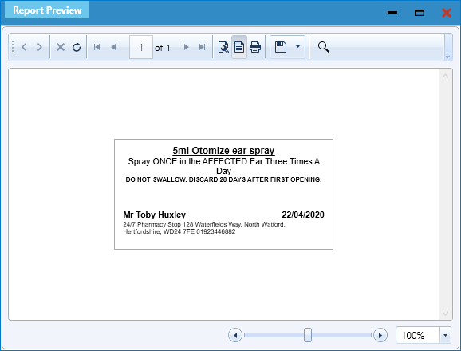461x351 pixels.
Task: Open the find magnifier tool
Action: coord(323,47)
